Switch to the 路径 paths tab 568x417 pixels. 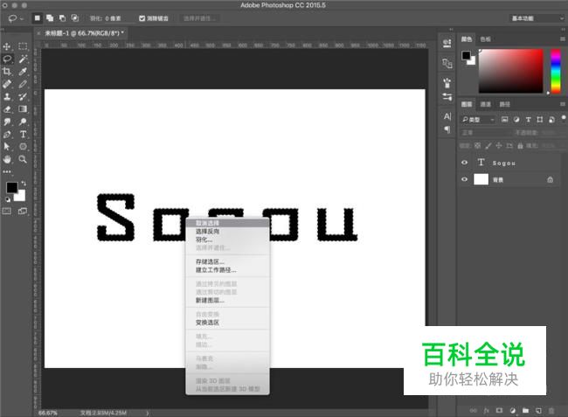click(x=504, y=104)
